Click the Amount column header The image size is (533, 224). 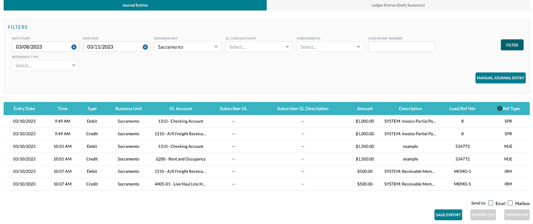[x=365, y=109]
